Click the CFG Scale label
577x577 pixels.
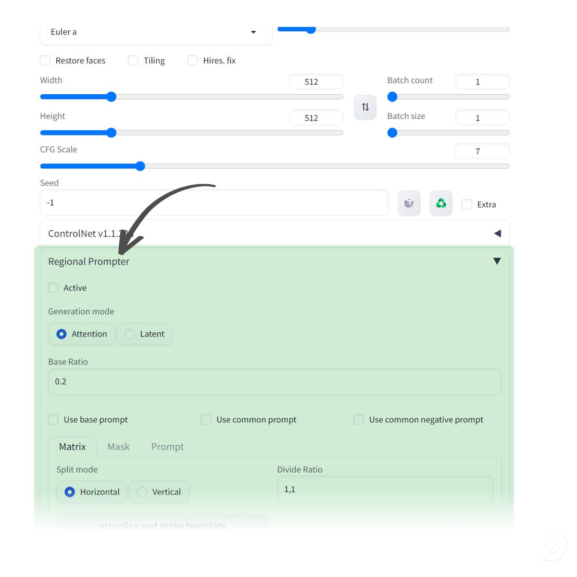(59, 150)
